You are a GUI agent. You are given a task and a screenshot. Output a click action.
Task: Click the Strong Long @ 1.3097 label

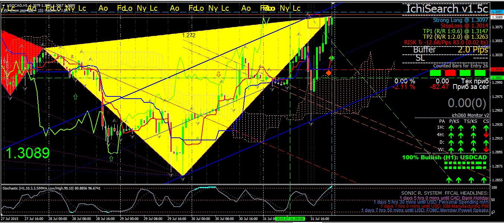click(461, 20)
